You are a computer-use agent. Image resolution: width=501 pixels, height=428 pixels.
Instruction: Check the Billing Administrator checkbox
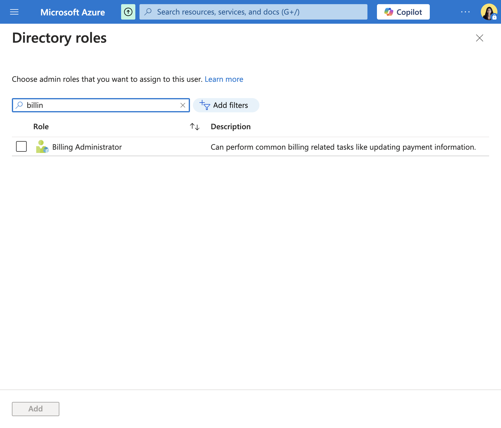21,146
